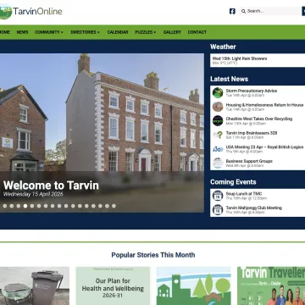Click Cheshire West Recycling thumbnail icon
The width and height of the screenshot is (305, 305).
(x=218, y=120)
